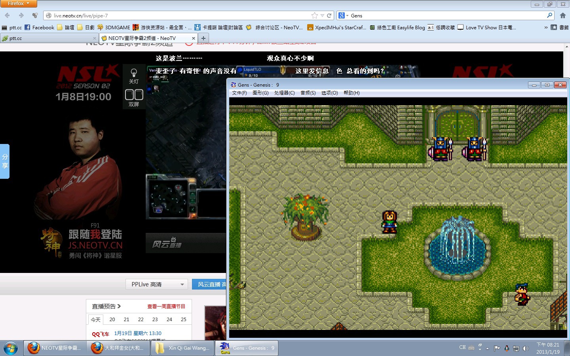The width and height of the screenshot is (570, 356).
Task: Expand the PPLive 高清 quality dropdown
Action: click(157, 284)
